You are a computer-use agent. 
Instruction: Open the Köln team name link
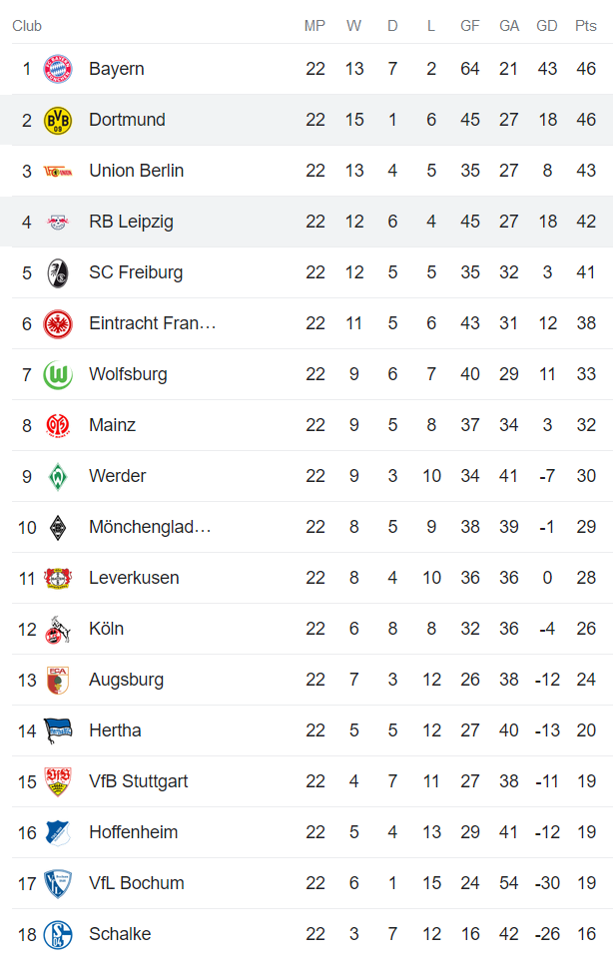point(106,629)
